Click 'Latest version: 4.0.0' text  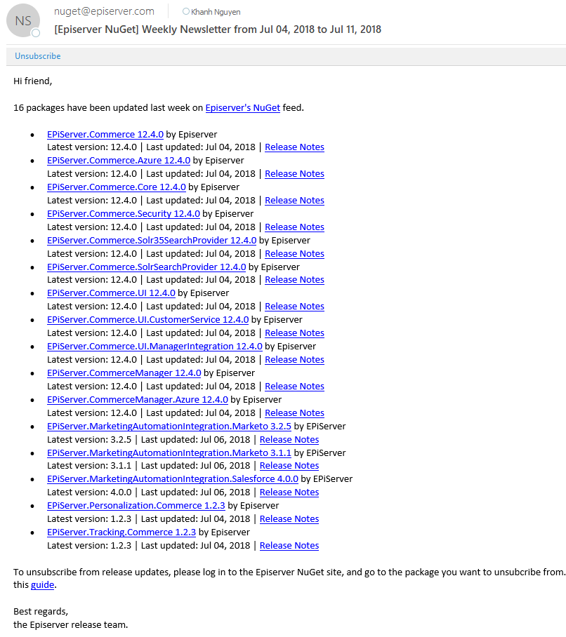click(x=89, y=492)
